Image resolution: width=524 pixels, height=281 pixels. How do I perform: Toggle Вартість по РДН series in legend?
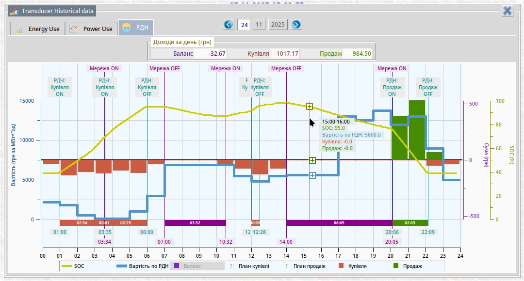(143, 266)
